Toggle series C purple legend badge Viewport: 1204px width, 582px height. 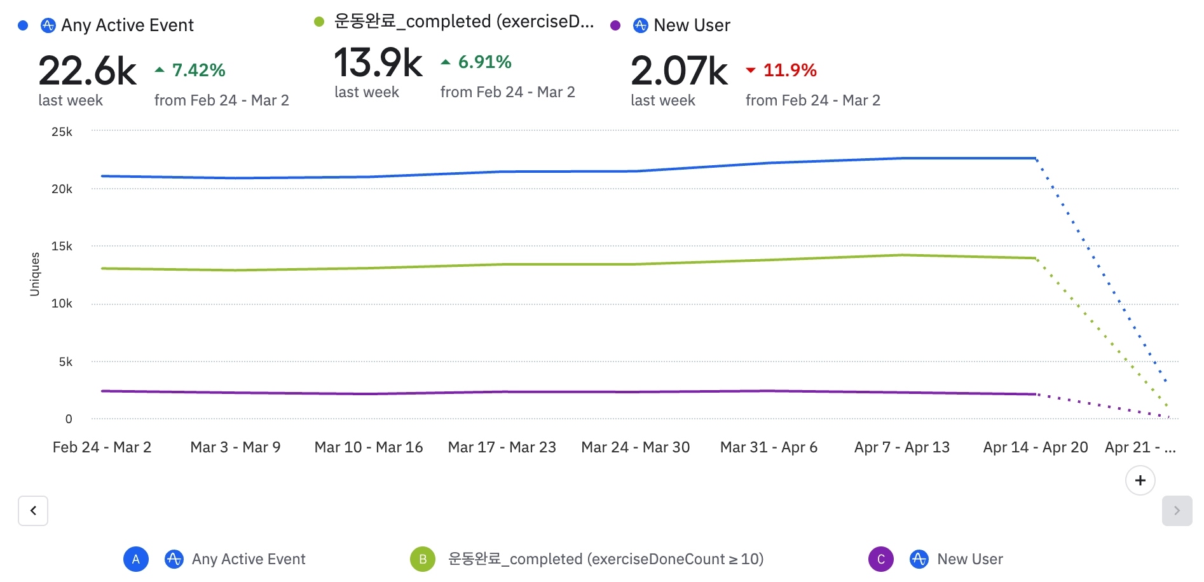coord(881,559)
